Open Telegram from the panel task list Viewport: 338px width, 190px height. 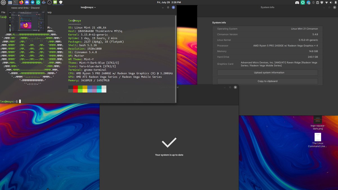click(x=32, y=2)
